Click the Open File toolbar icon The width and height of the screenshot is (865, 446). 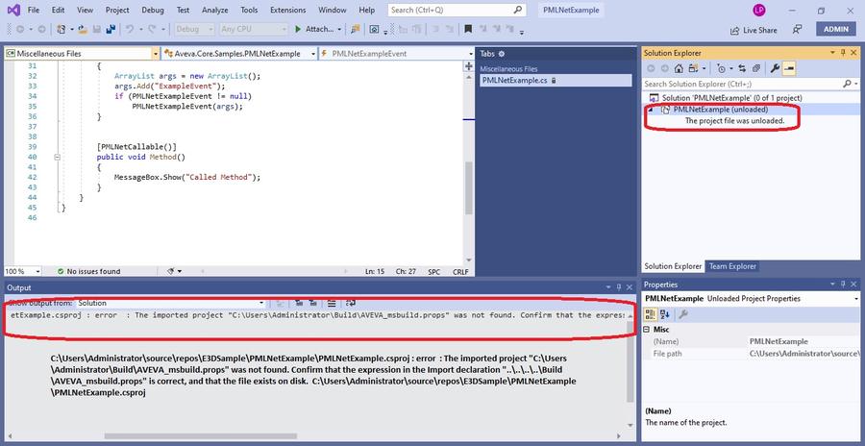click(x=83, y=29)
